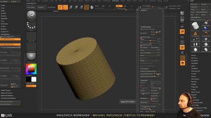Toggle the Alternate color button
Image resolution: width=211 pixels, height=118 pixels.
[x=31, y=86]
